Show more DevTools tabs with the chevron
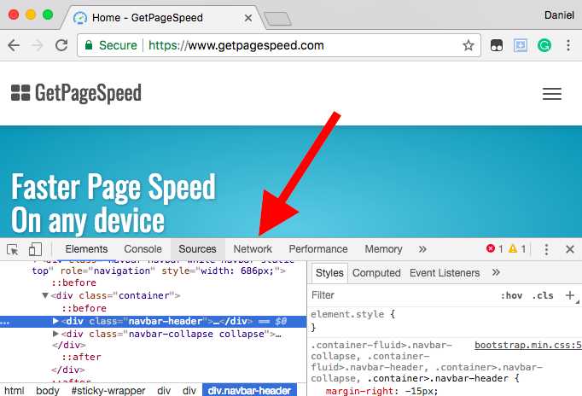The height and width of the screenshot is (396, 582). [422, 249]
